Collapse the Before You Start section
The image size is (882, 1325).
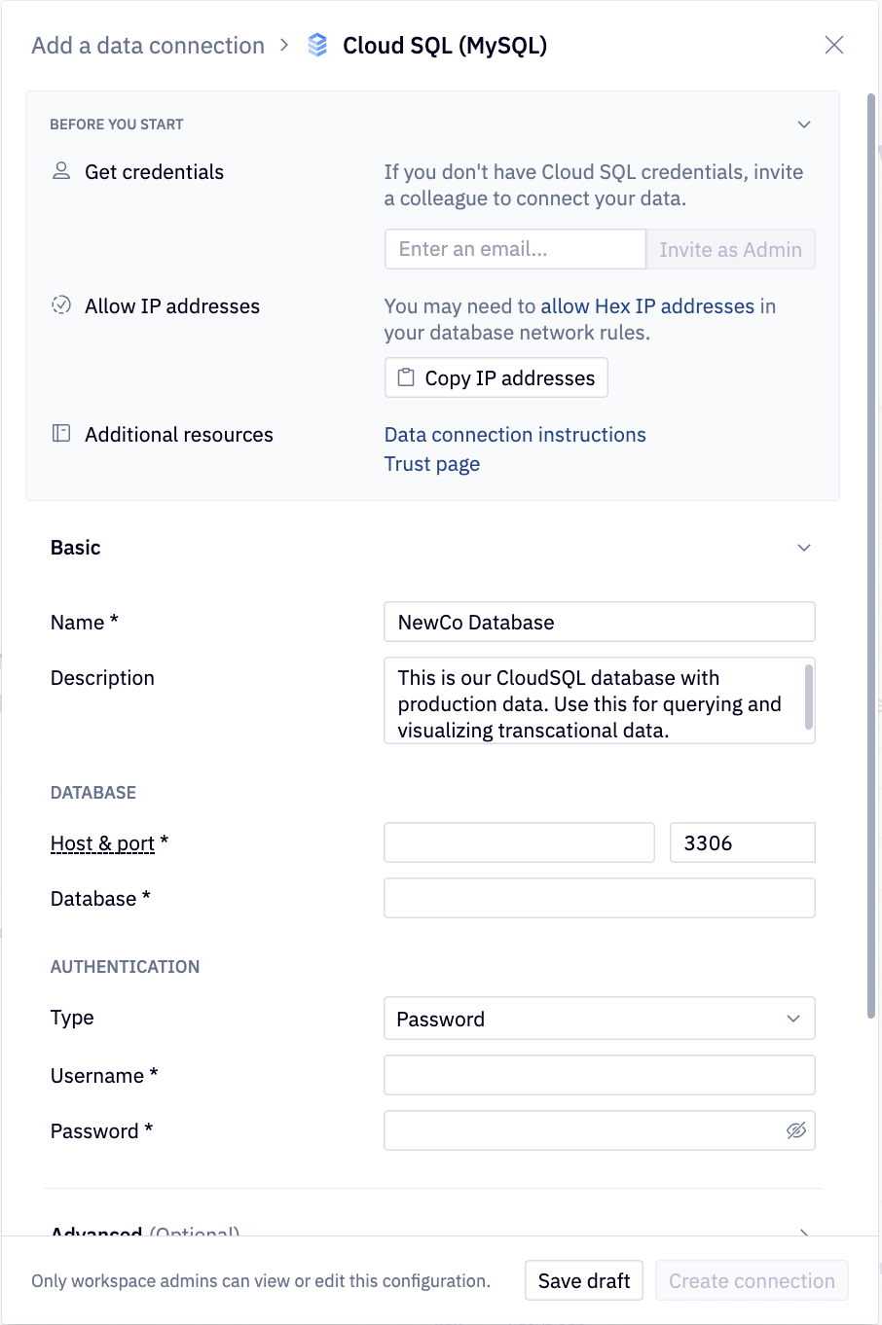coord(804,125)
